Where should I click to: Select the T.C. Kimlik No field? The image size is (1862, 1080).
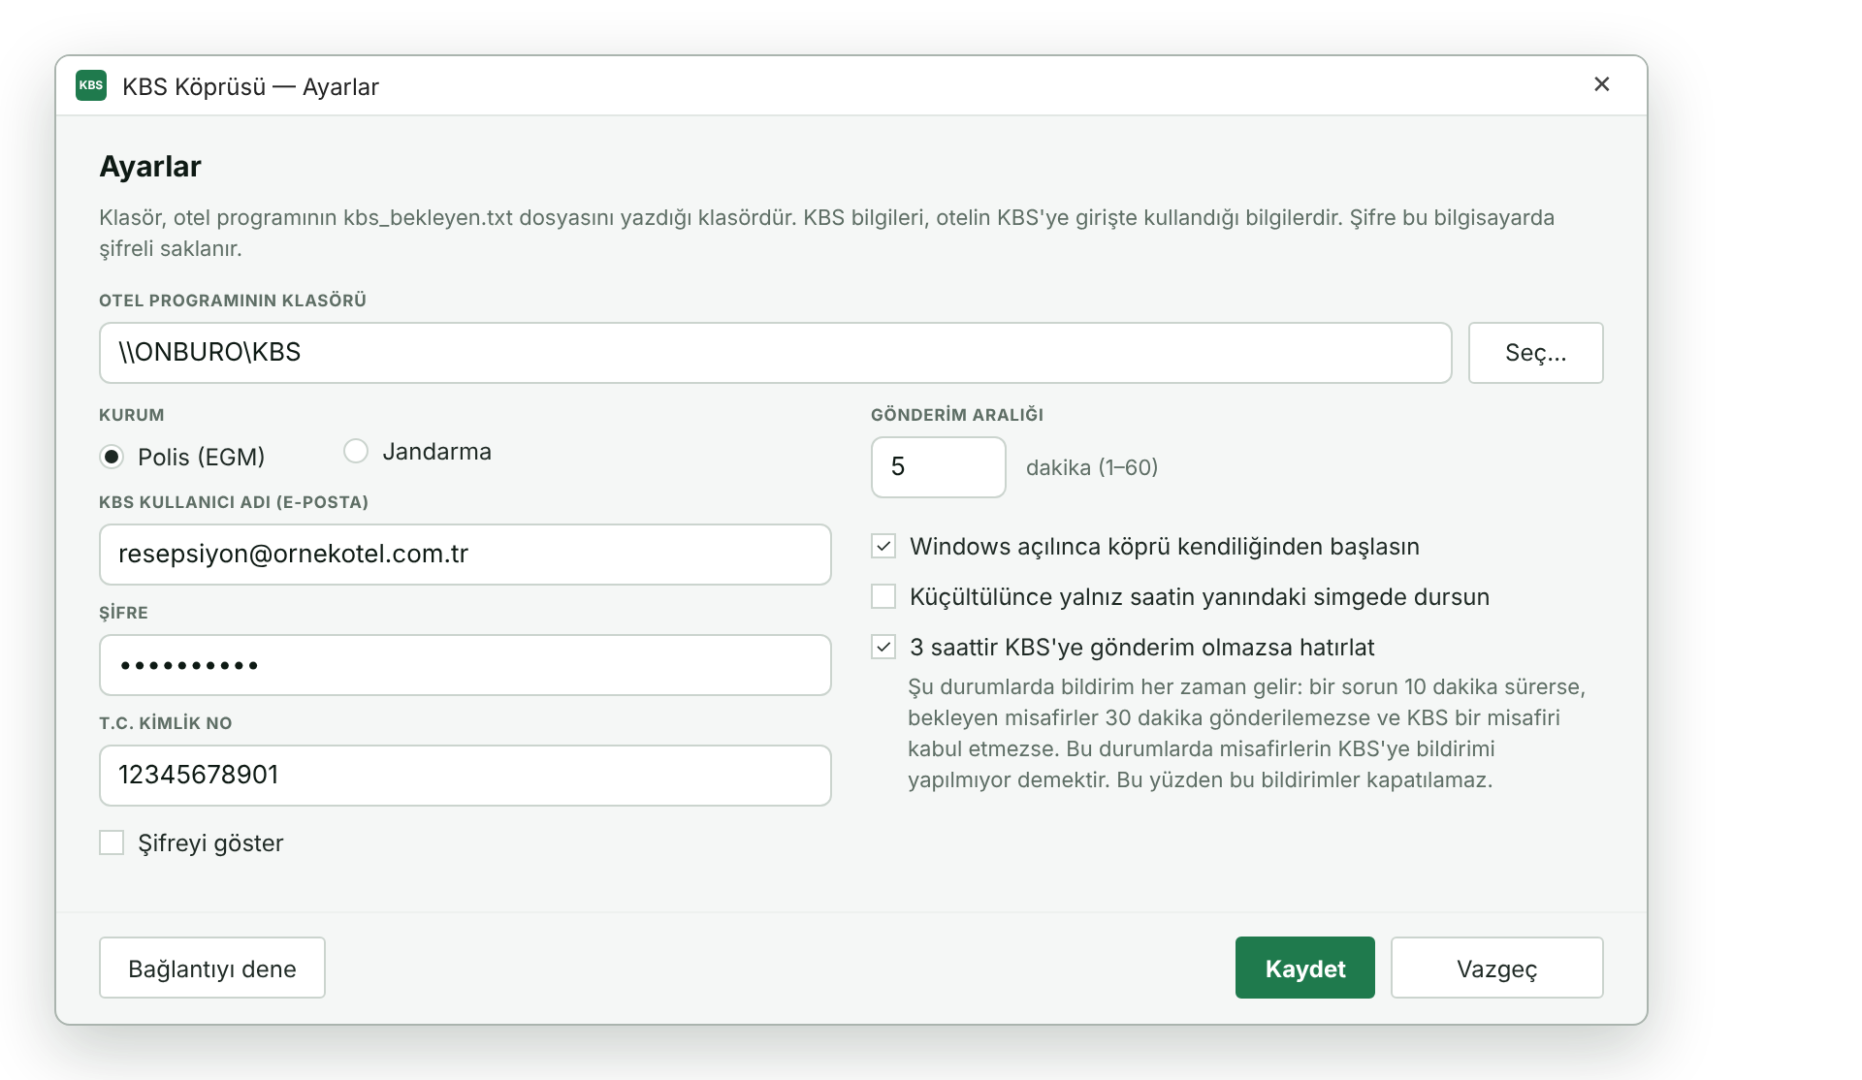click(465, 776)
